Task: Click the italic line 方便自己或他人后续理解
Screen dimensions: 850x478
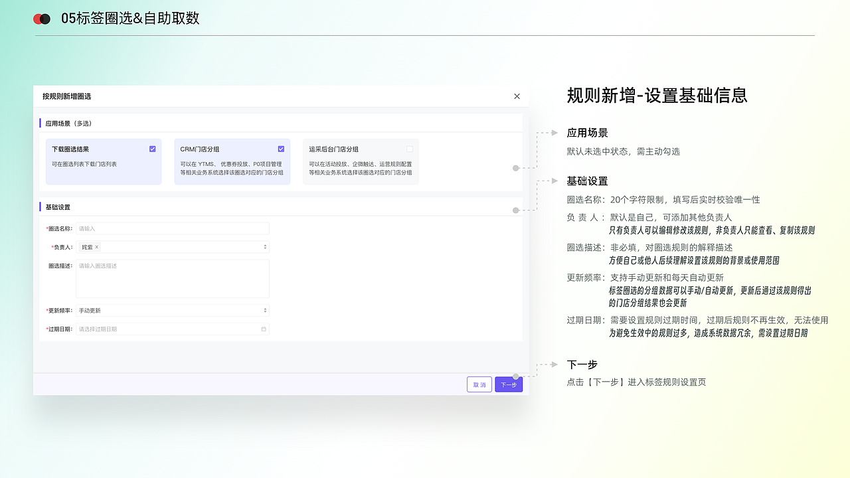Action: [694, 261]
